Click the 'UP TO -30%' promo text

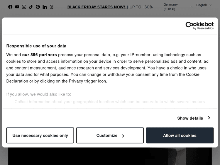pyautogui.click(x=141, y=7)
